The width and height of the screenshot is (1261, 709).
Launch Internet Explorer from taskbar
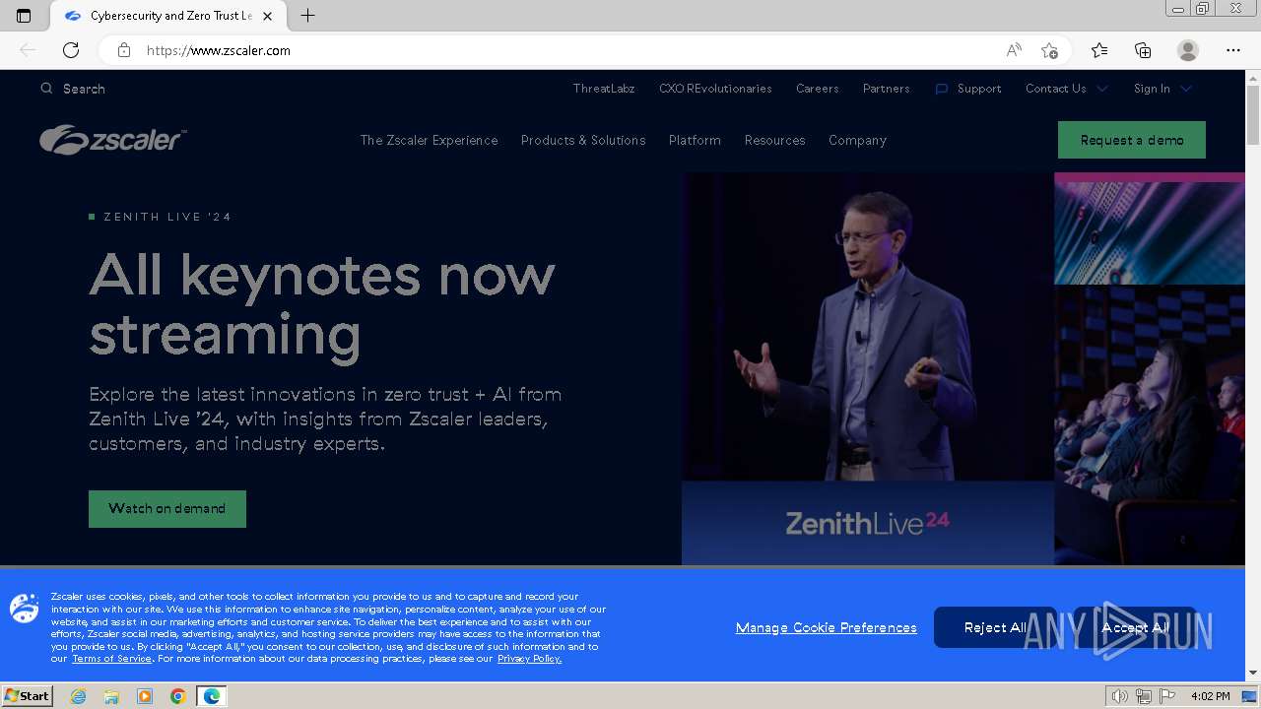point(78,696)
